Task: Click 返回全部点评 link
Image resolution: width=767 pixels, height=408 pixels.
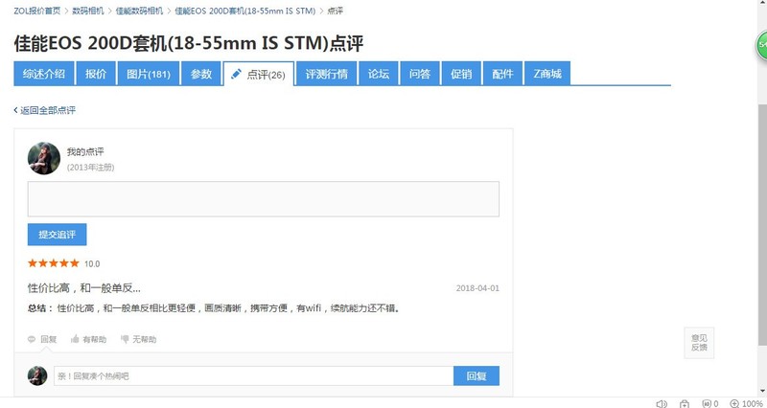Action: pos(44,110)
